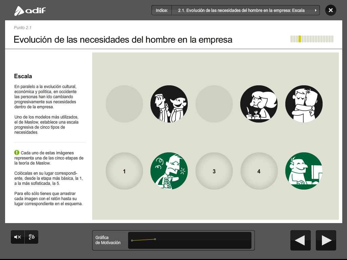This screenshot has height=260, width=347.
Task: Select the green frightened man image
Action: tap(169, 171)
